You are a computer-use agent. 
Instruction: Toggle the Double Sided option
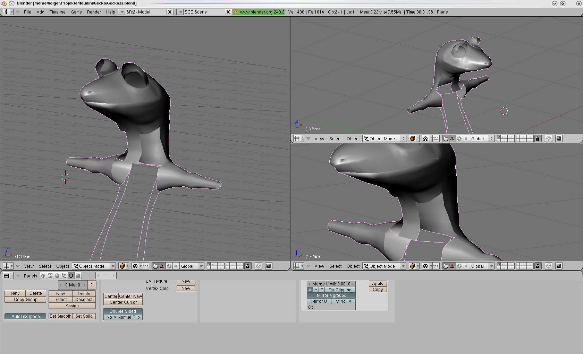(x=123, y=311)
